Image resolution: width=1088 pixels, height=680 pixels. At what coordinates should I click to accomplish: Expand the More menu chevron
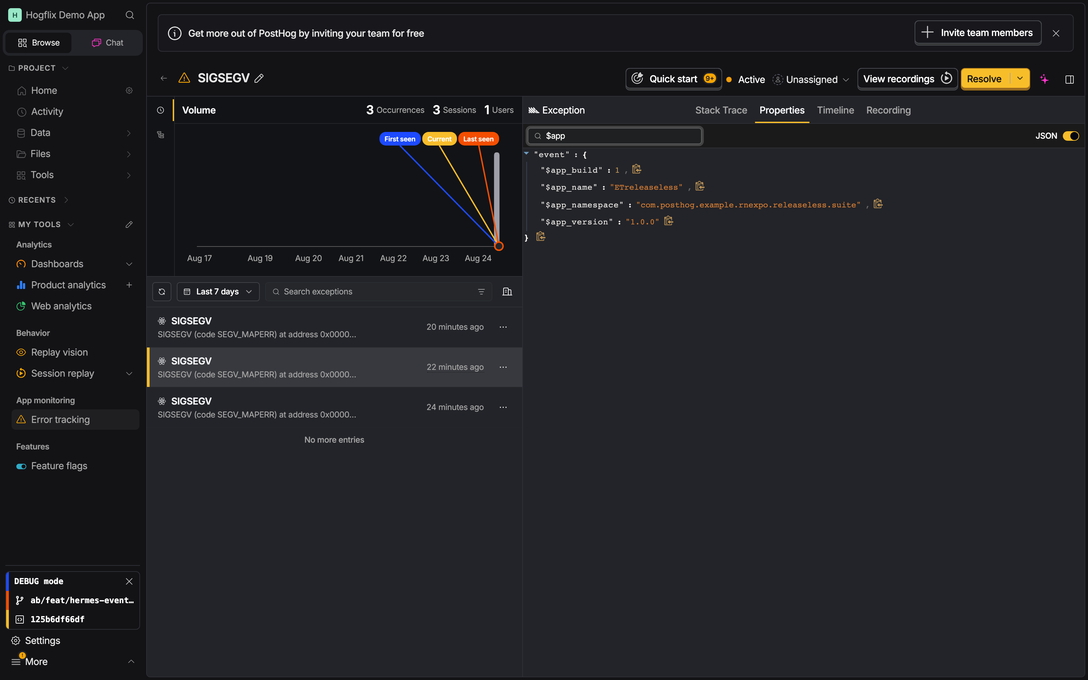point(131,662)
